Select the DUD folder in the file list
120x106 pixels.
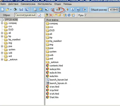click(52, 30)
